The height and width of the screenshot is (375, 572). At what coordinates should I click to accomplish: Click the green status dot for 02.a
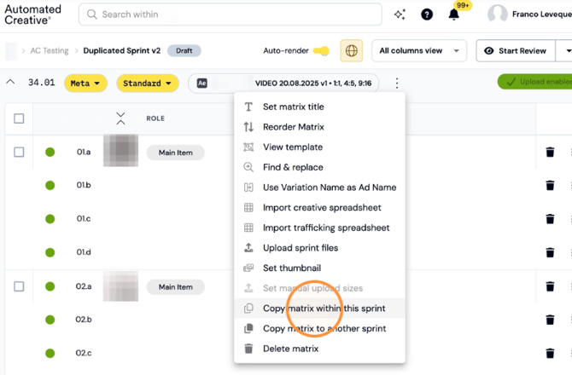tap(50, 286)
